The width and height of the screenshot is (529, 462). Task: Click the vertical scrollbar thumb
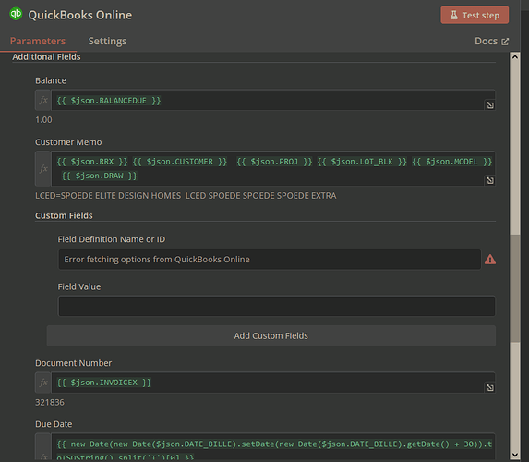(515, 288)
